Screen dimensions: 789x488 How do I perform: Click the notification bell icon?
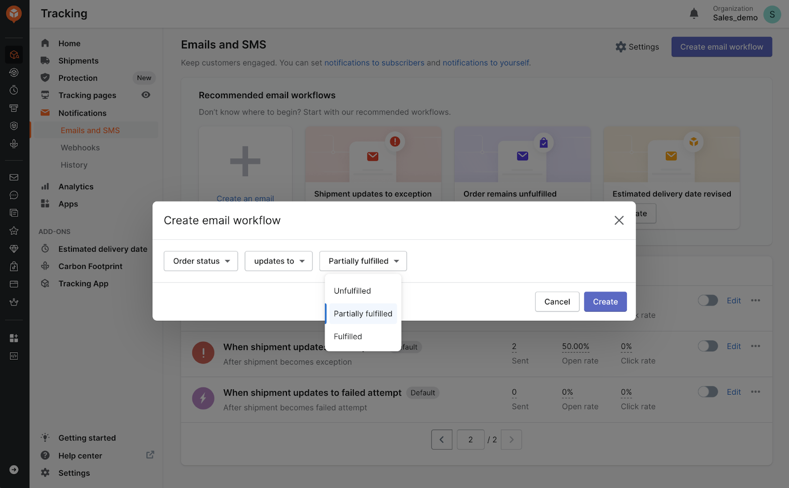click(x=694, y=13)
